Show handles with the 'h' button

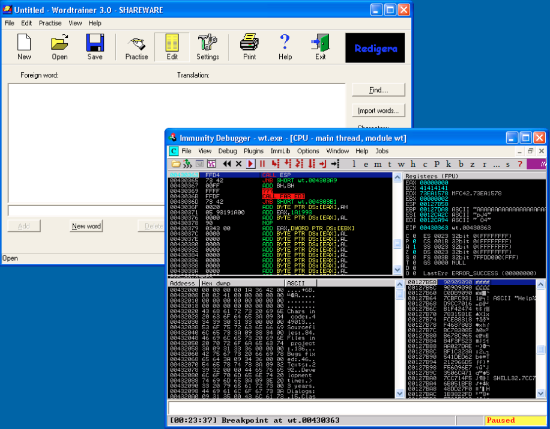(x=413, y=164)
